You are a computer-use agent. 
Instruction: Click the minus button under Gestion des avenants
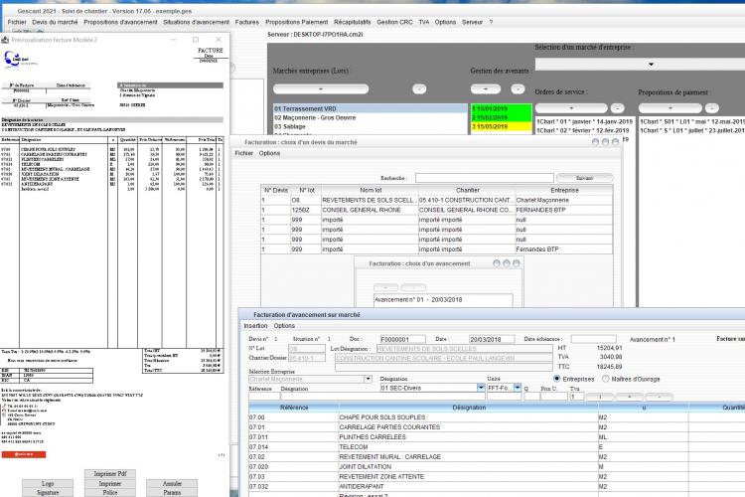(518, 88)
